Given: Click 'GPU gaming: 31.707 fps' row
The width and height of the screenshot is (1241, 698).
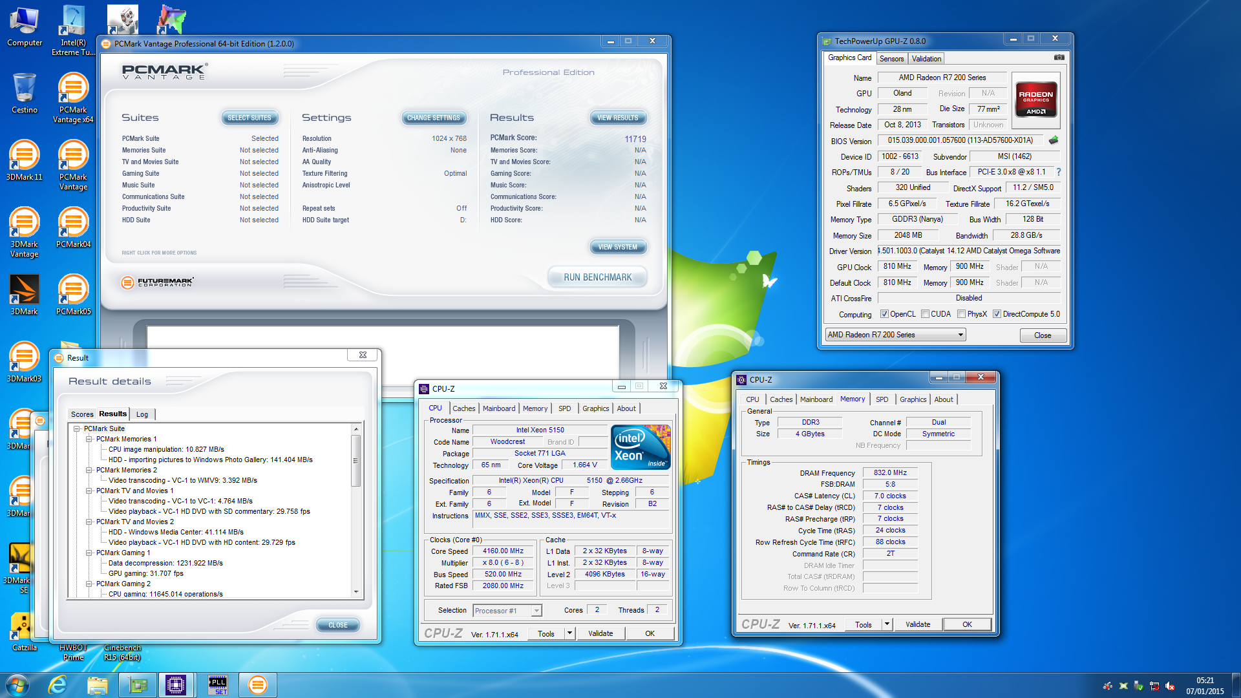Looking at the screenshot, I should pyautogui.click(x=145, y=573).
